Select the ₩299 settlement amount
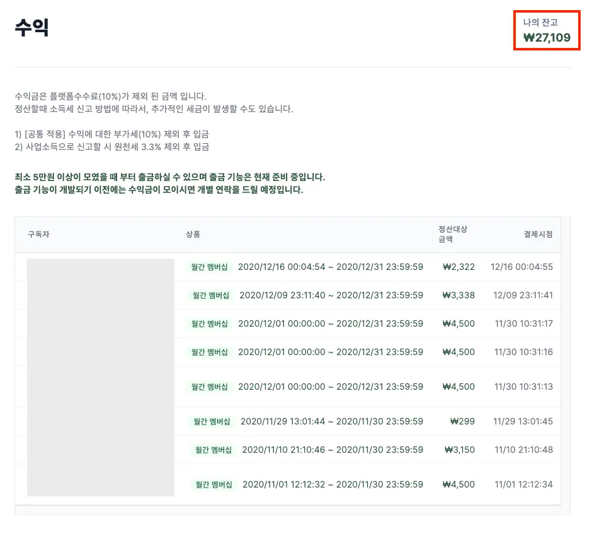The width and height of the screenshot is (592, 538). (x=462, y=421)
